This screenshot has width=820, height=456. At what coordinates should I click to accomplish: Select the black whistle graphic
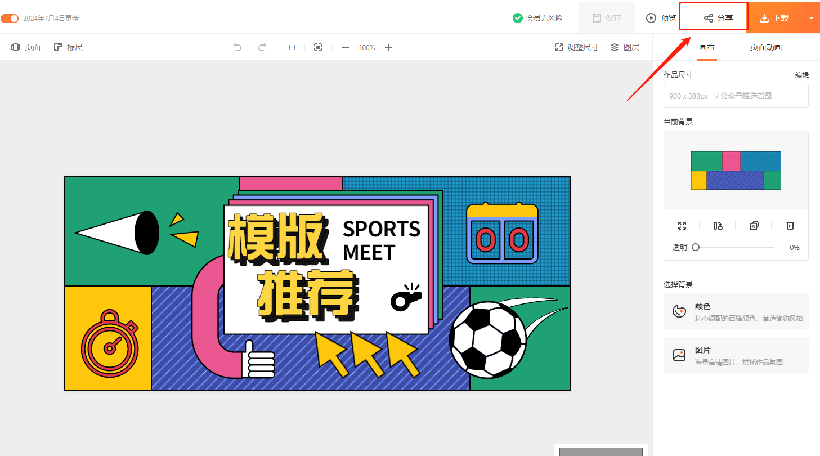406,297
